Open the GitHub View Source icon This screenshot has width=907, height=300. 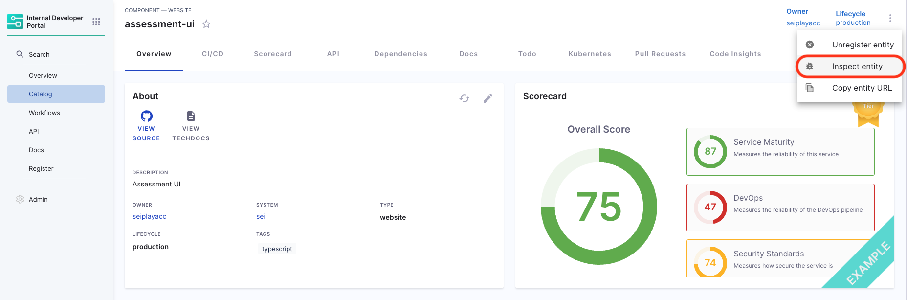[146, 116]
